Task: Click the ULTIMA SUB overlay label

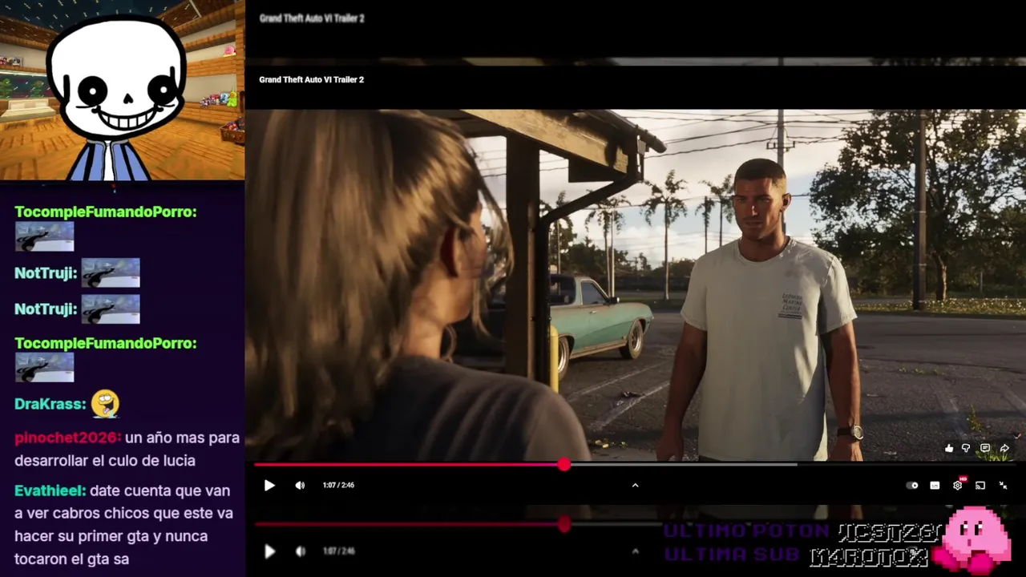Action: 732,555
